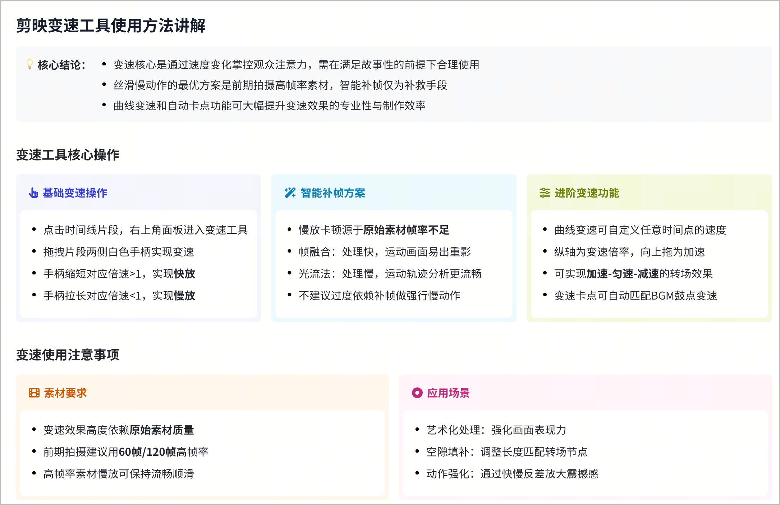The image size is (780, 505).
Task: Click the circle dot icon for 应用场景
Action: coord(417,393)
